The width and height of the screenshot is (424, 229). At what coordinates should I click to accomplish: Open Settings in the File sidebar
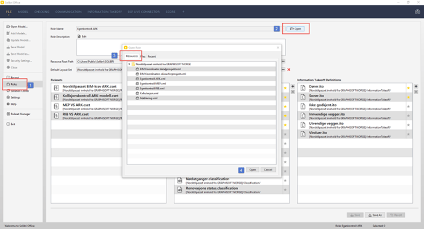click(14, 97)
